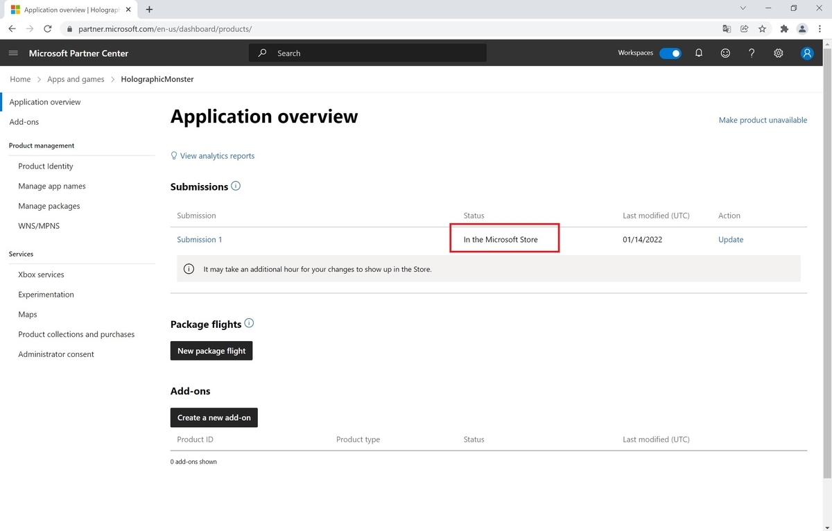Reload the page in the browser

tap(48, 28)
